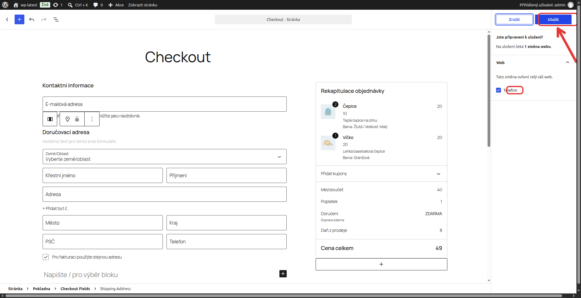Click the E-mailová adresa field
Screen dimensions: 581x298
click(x=165, y=104)
